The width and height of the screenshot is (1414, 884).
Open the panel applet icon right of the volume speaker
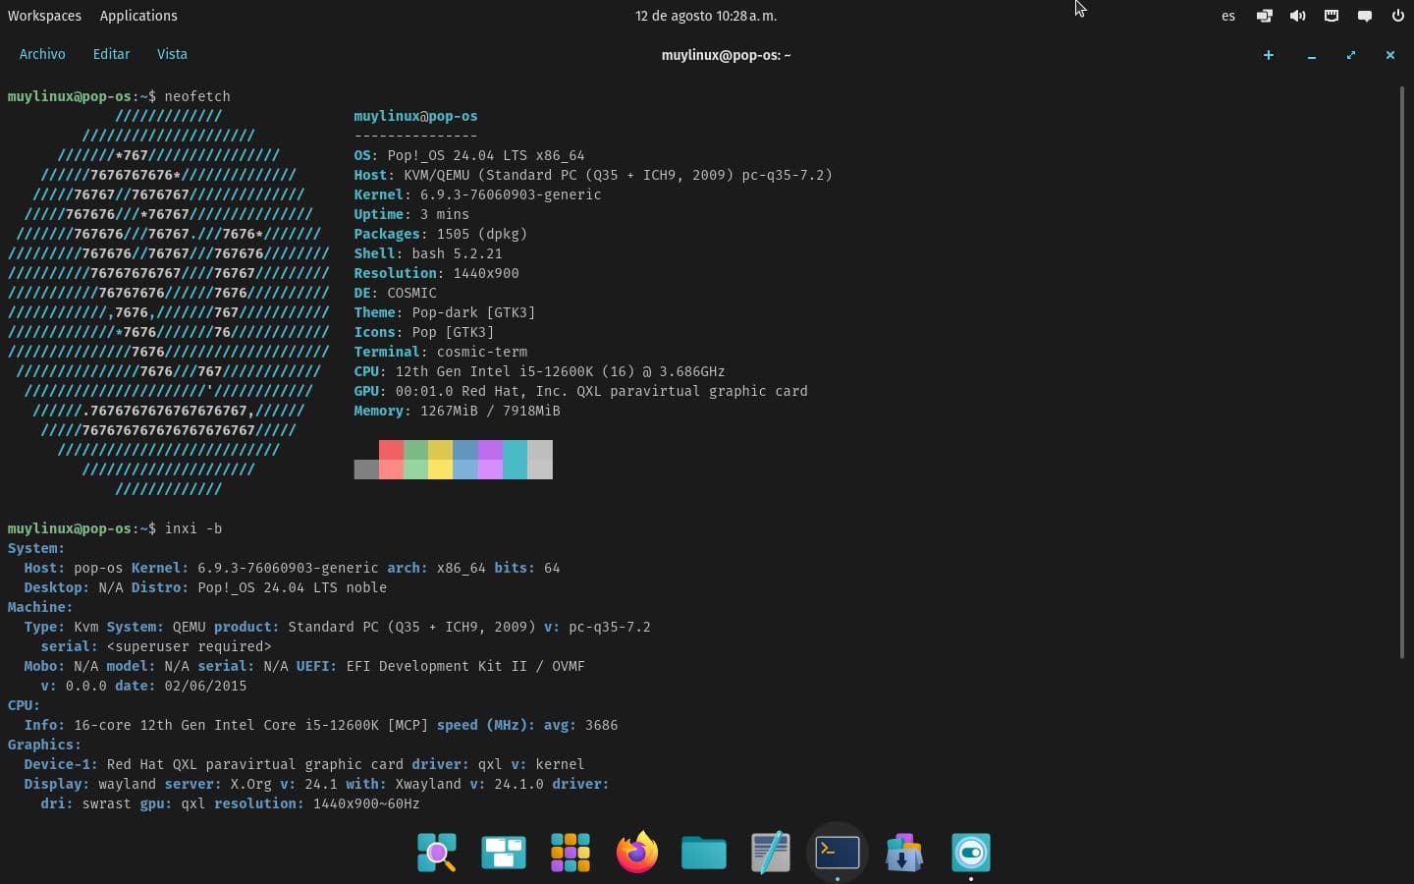click(x=1332, y=16)
